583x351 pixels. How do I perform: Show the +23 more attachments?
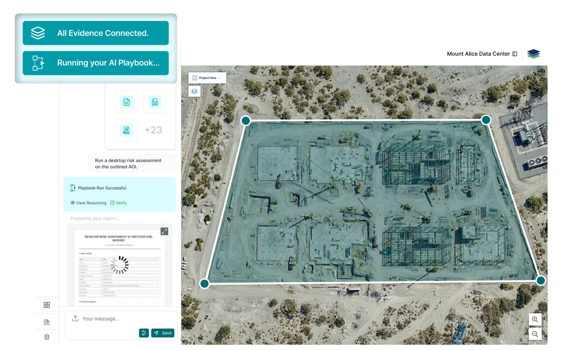[x=153, y=130]
